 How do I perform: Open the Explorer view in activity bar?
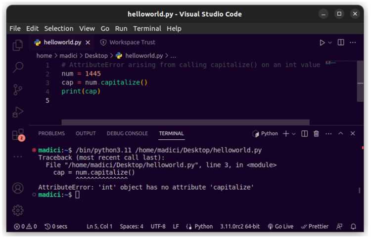tap(18, 45)
